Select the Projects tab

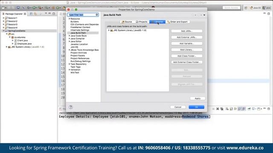(x=142, y=22)
